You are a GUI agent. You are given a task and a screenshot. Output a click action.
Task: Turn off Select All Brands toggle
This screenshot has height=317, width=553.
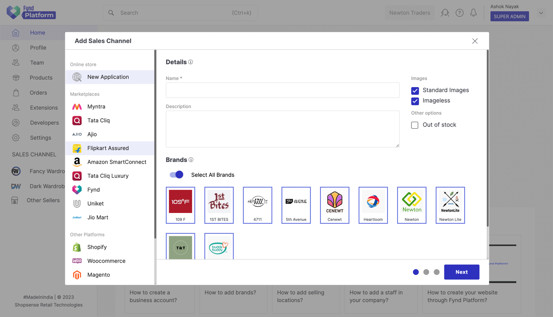(177, 175)
